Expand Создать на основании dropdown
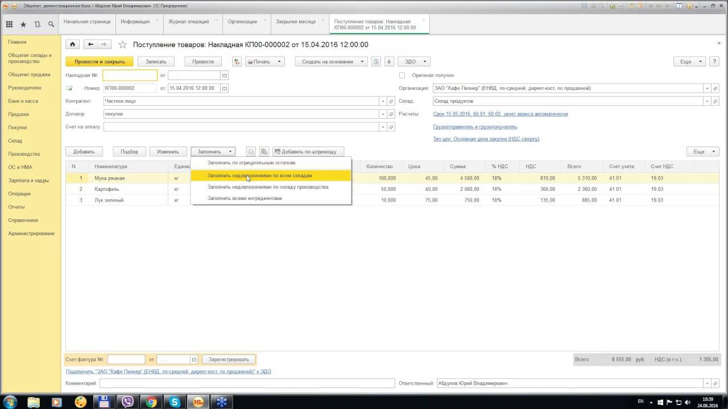Screen dimensions: 728x409 (x=331, y=61)
